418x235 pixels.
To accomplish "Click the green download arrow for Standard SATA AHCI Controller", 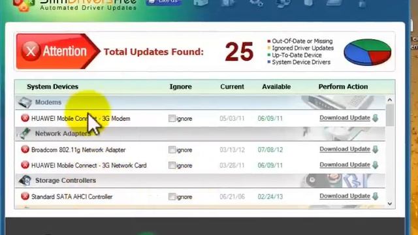I will tap(376, 196).
